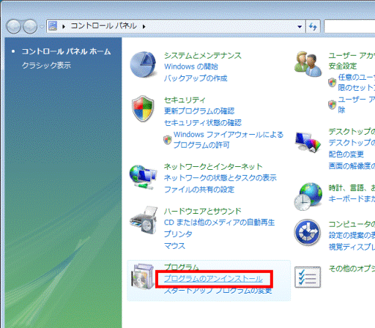Expand arrow before コントロール パネル in breadcrumb
The image size is (375, 328).
pos(64,26)
